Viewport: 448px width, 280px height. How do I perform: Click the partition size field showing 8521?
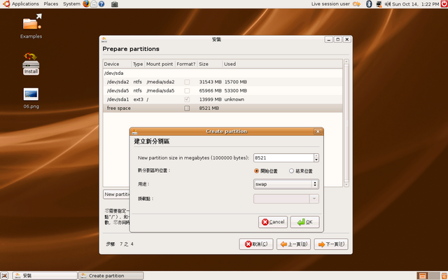[283, 157]
